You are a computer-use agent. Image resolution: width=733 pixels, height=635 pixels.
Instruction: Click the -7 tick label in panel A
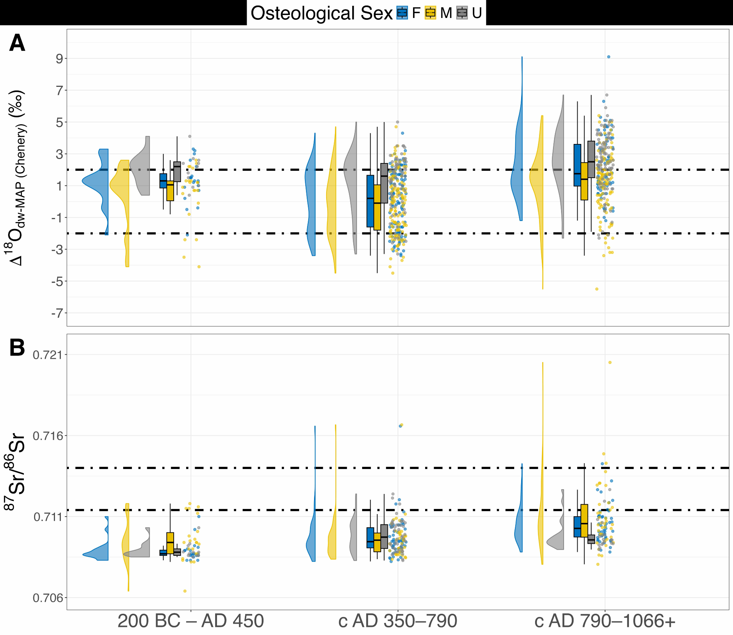[x=57, y=313]
